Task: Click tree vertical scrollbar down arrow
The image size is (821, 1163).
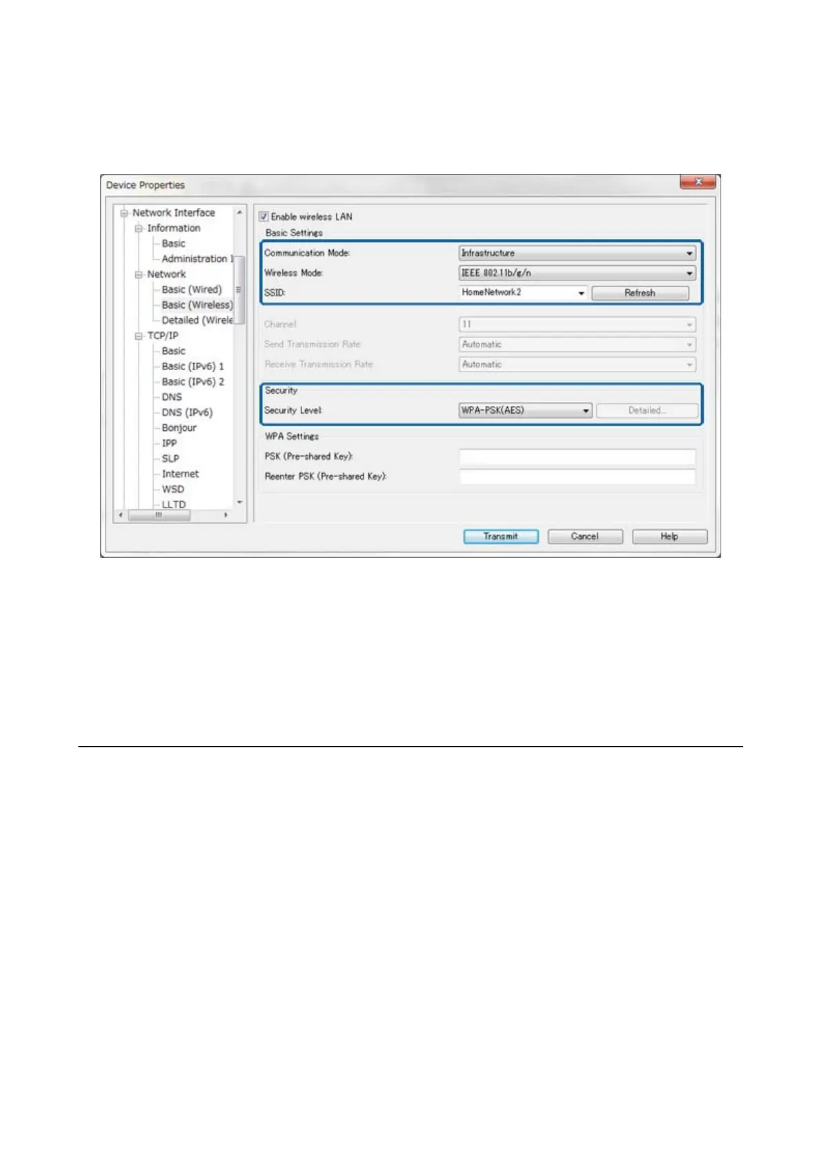Action: 239,503
